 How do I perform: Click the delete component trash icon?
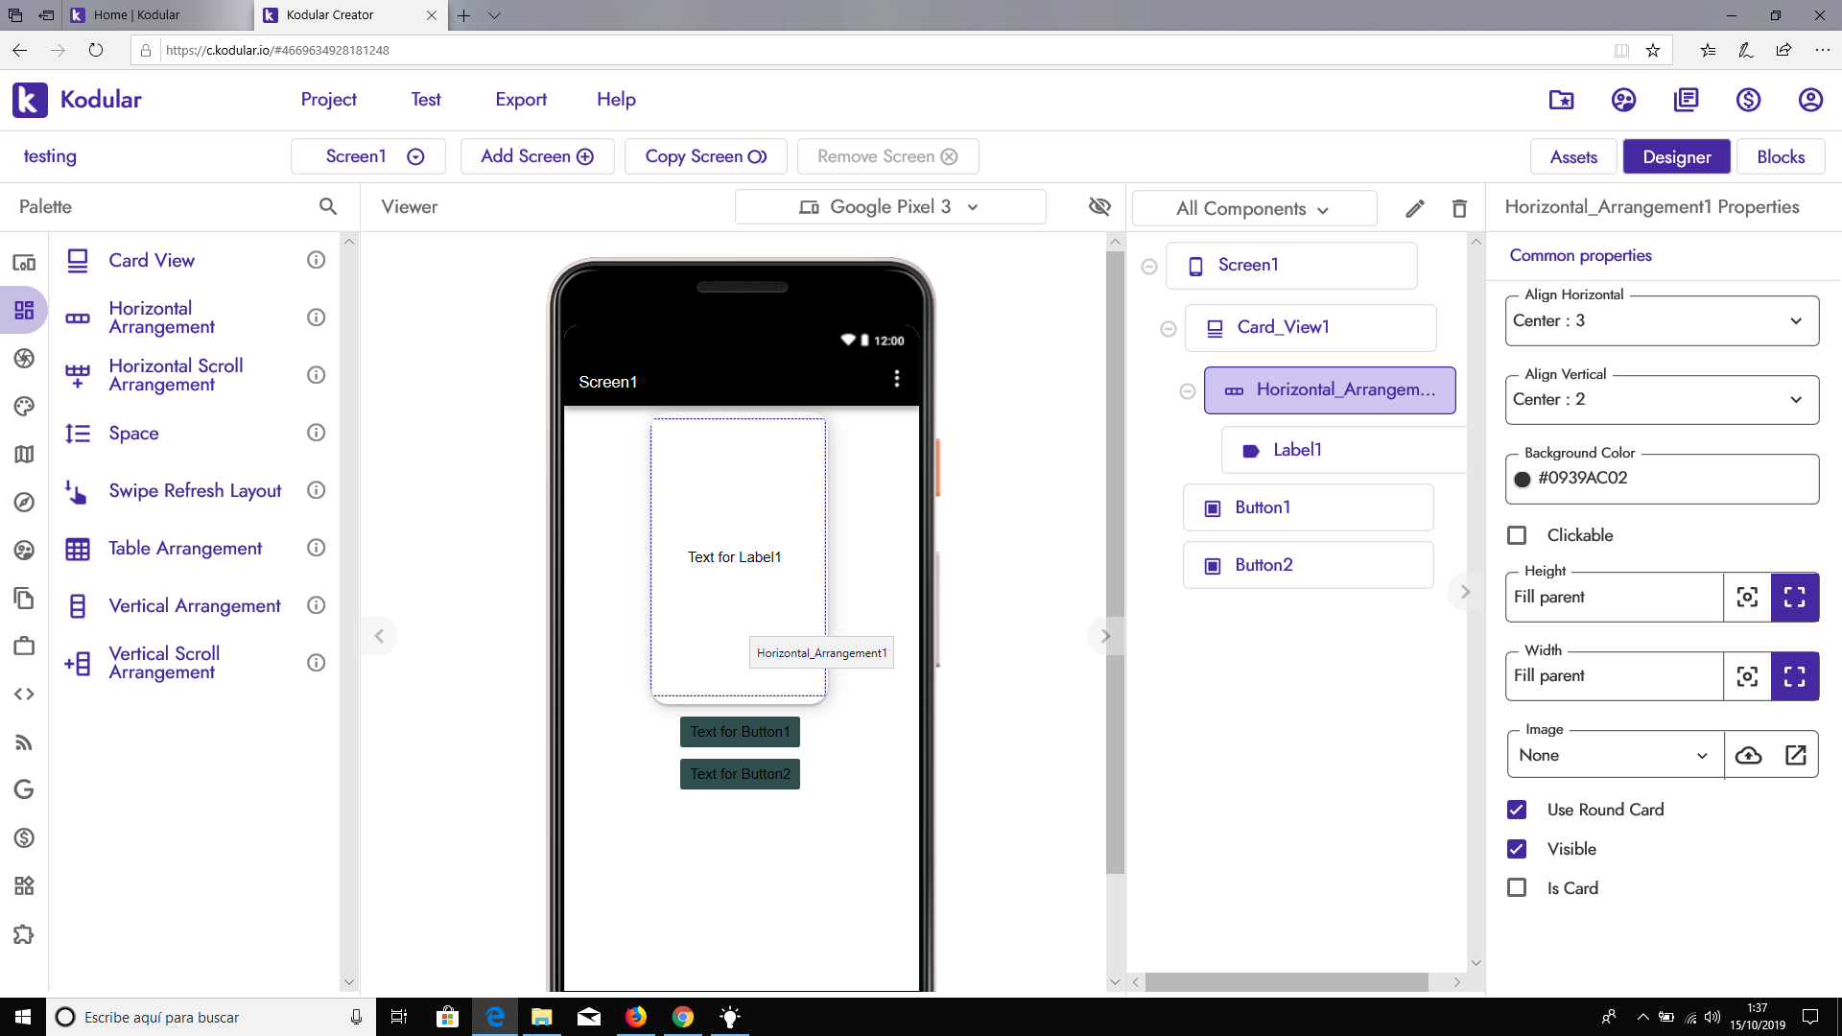pyautogui.click(x=1459, y=208)
